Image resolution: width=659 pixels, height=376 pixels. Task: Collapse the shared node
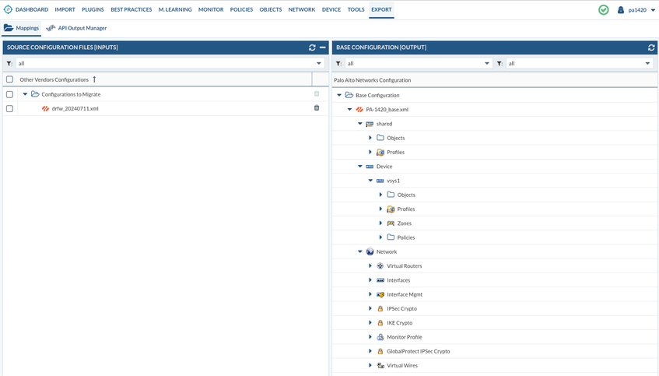[359, 124]
